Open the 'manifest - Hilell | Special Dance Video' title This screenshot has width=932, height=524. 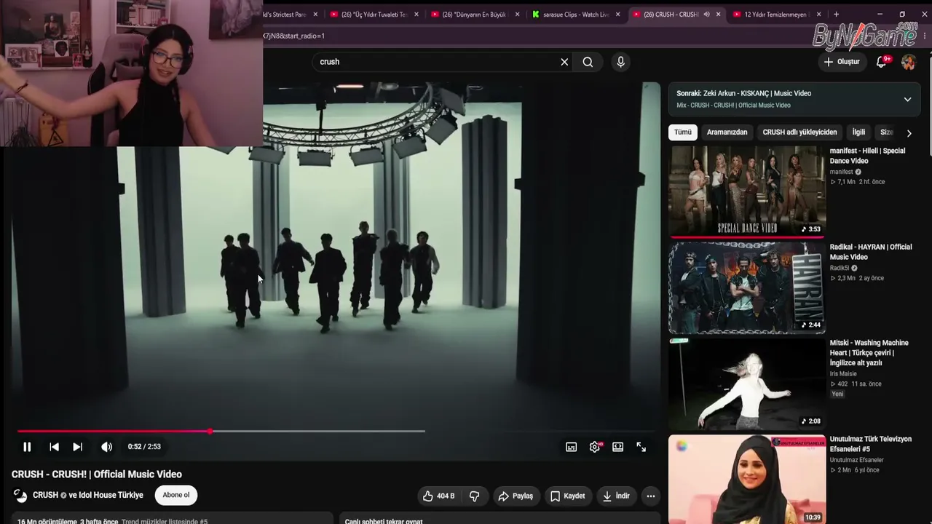[x=867, y=156]
